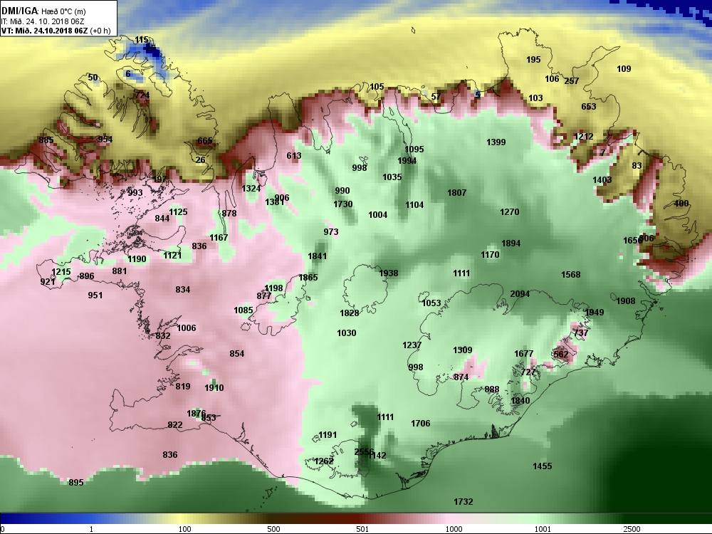Click the map value '2094'
Viewport: 712px width, 534px height.
[520, 294]
